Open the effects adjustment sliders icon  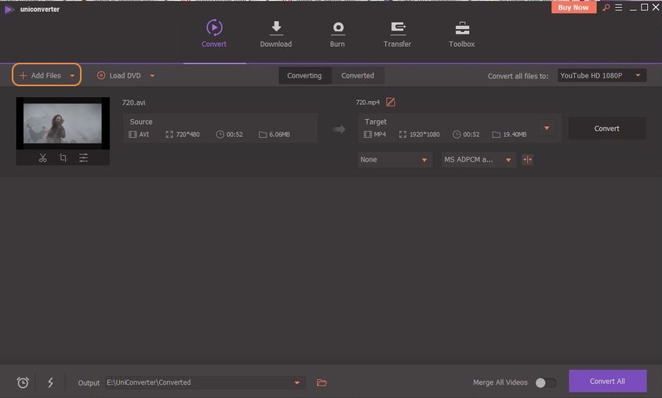83,157
